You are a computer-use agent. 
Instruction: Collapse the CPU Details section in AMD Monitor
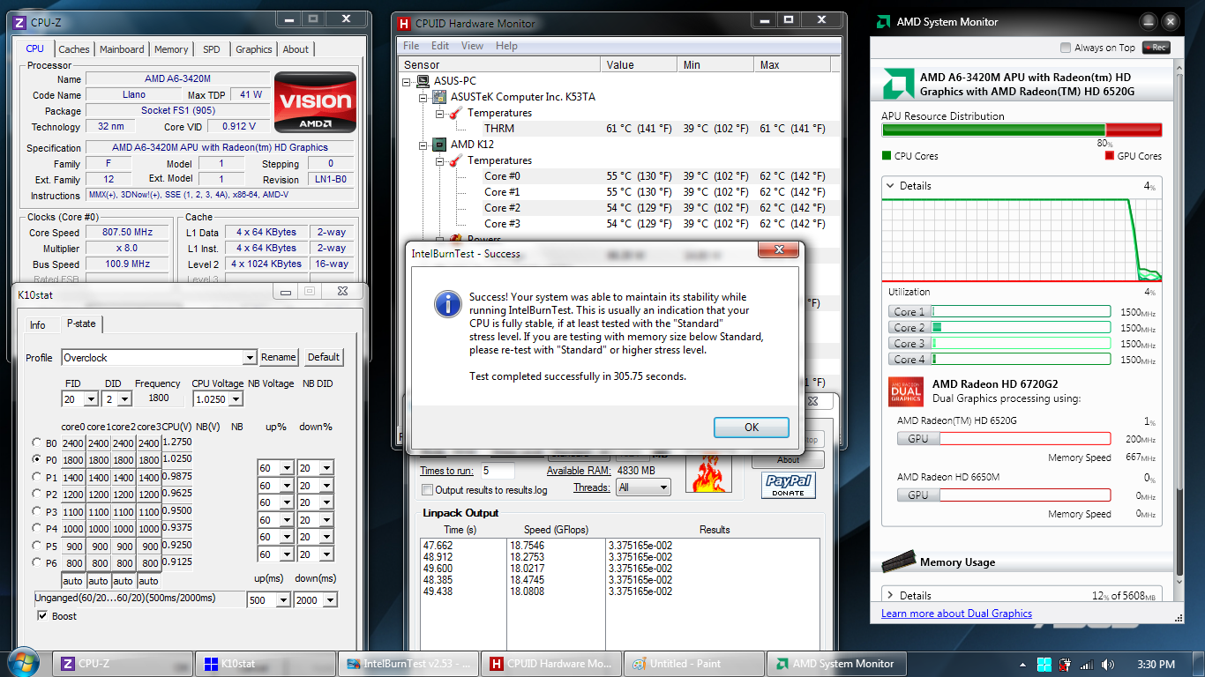[x=889, y=186]
